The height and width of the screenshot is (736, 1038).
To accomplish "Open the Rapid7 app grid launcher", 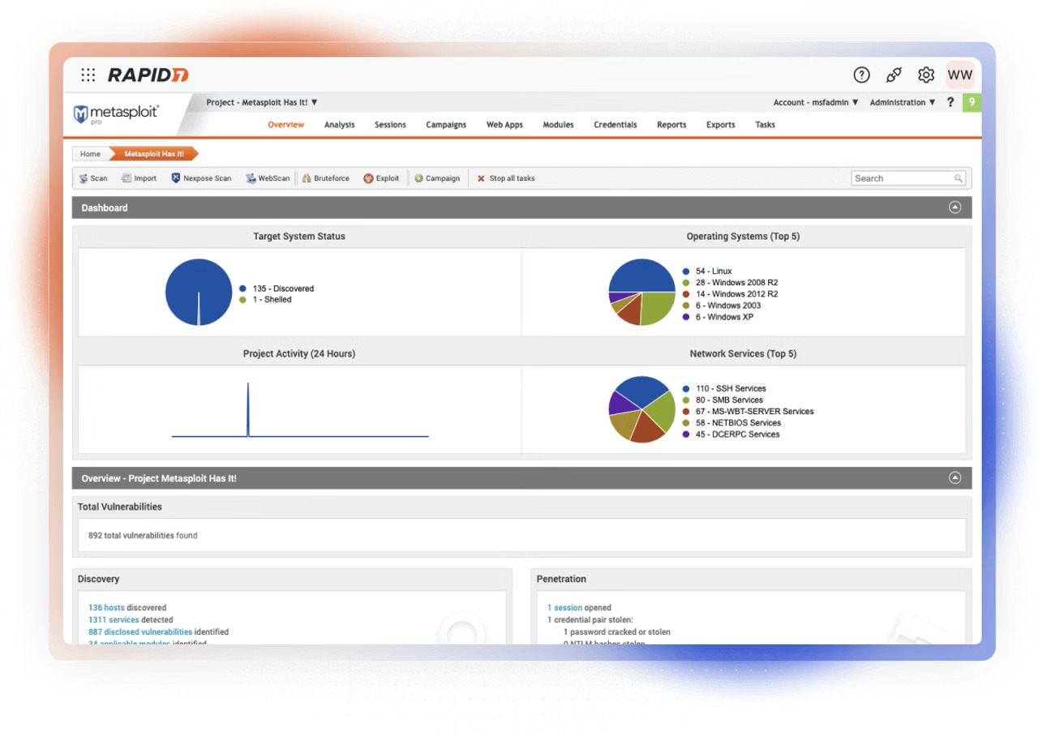I will 88,75.
